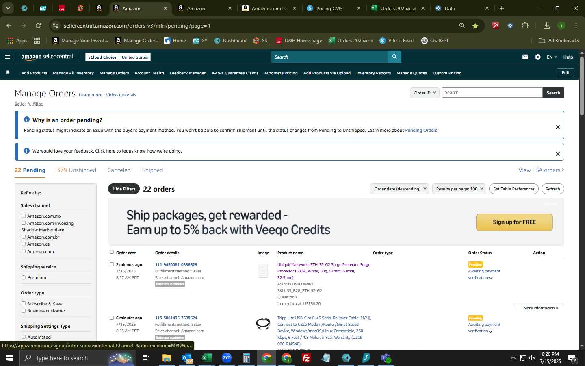
Task: Open the Seller Central hamburger menu
Action: click(x=7, y=57)
